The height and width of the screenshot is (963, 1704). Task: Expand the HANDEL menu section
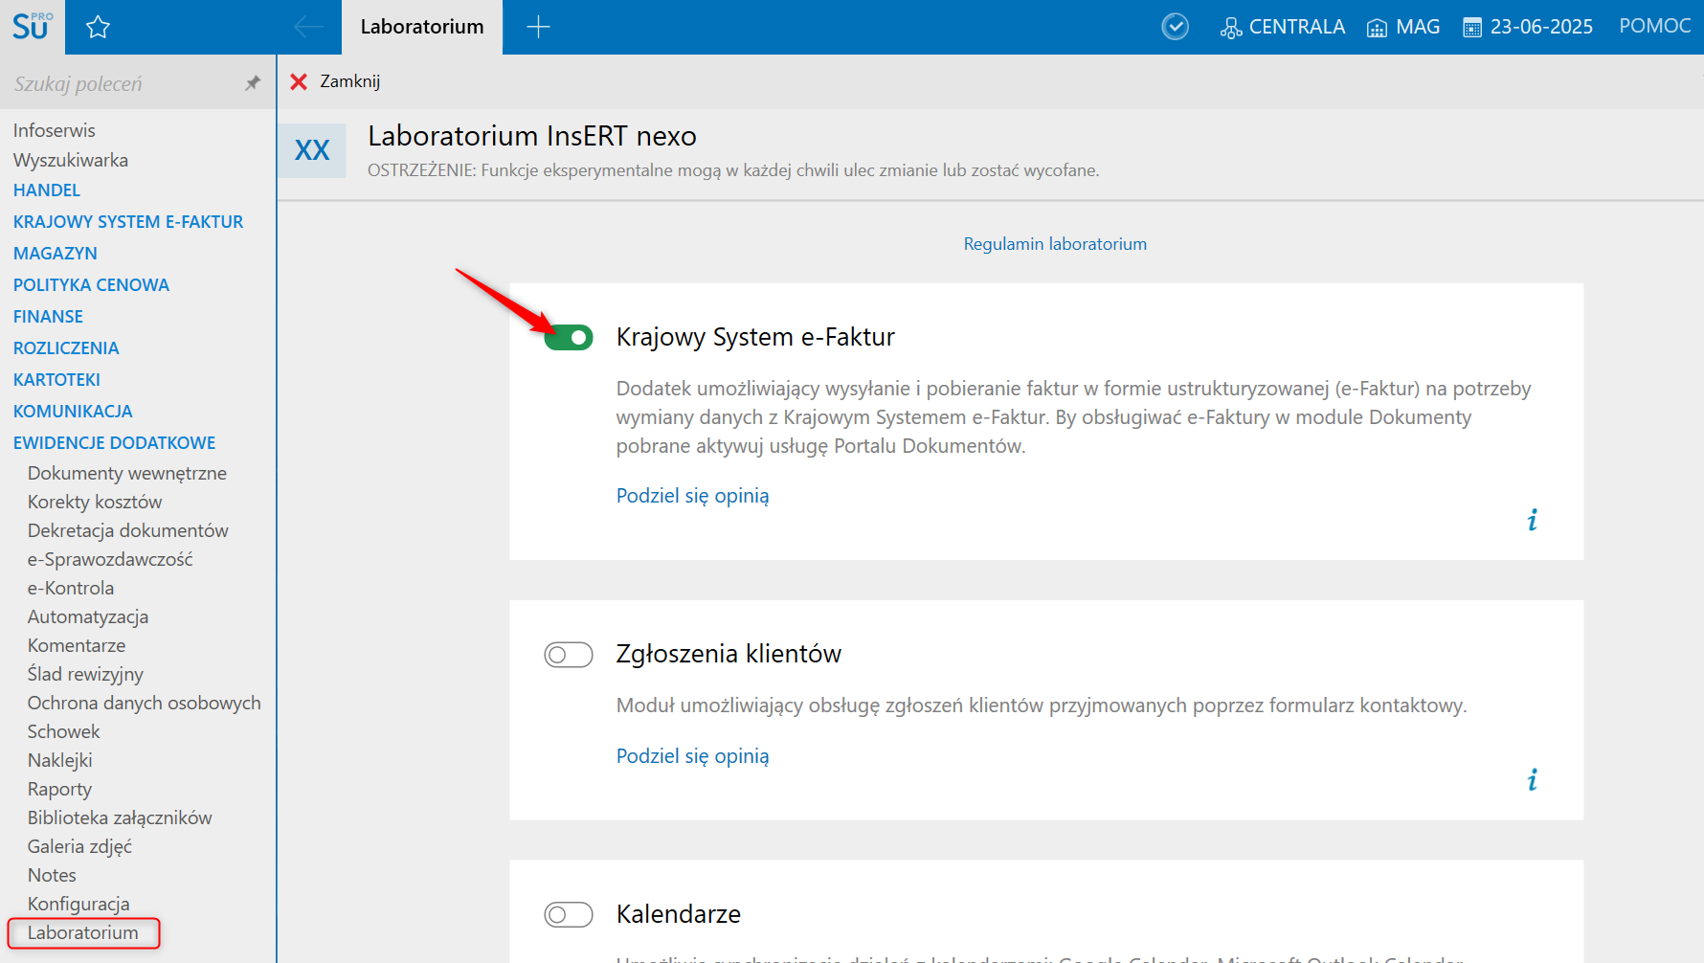(x=47, y=190)
